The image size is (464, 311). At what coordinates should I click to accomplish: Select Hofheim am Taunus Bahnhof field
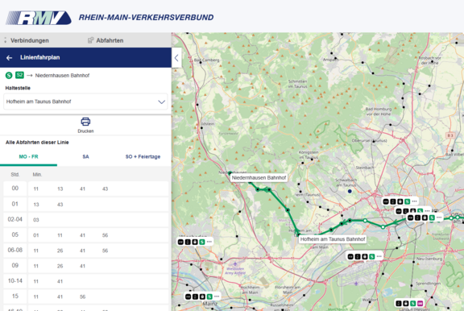[x=85, y=102]
